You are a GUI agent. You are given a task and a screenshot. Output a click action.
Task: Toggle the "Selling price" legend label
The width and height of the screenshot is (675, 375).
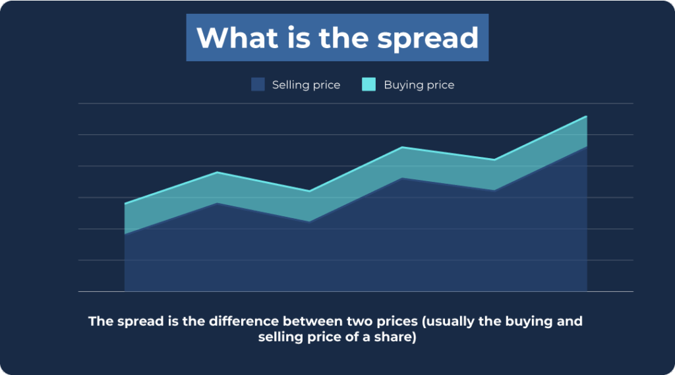[x=306, y=85]
